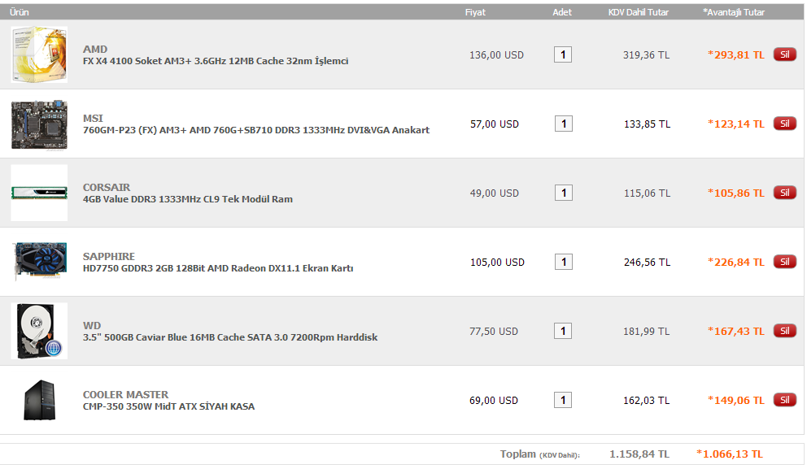Remove AMD processor with its Sil button
The image size is (807, 469).
(784, 54)
